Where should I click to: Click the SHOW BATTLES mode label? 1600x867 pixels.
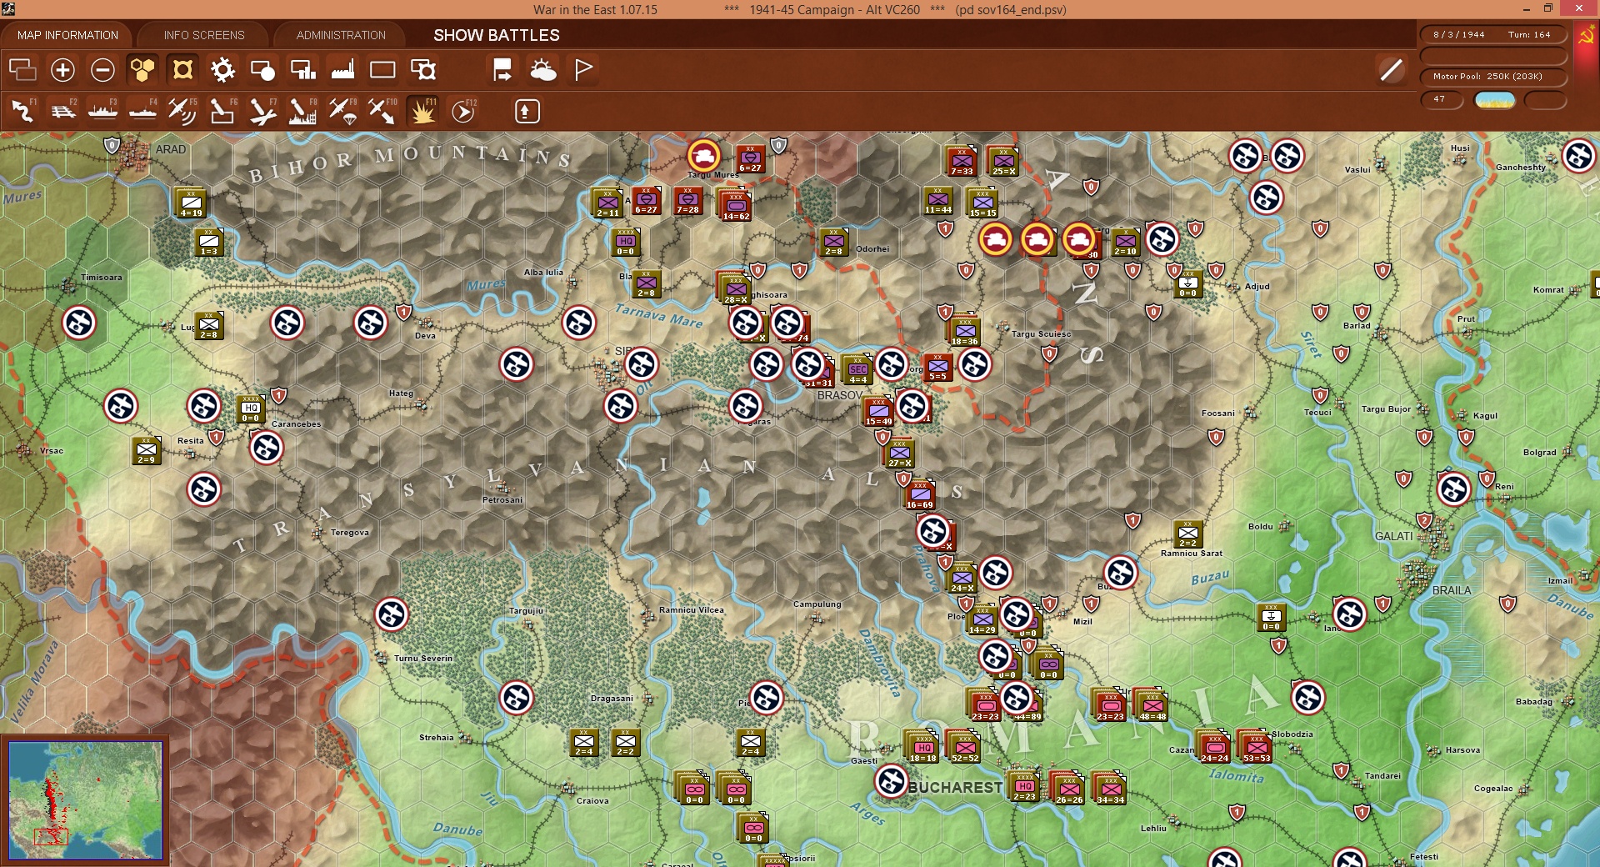point(497,35)
